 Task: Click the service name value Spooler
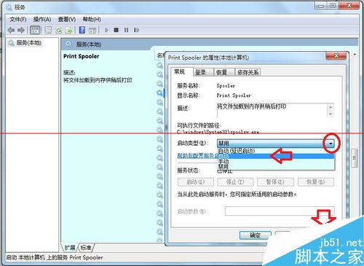pos(226,86)
